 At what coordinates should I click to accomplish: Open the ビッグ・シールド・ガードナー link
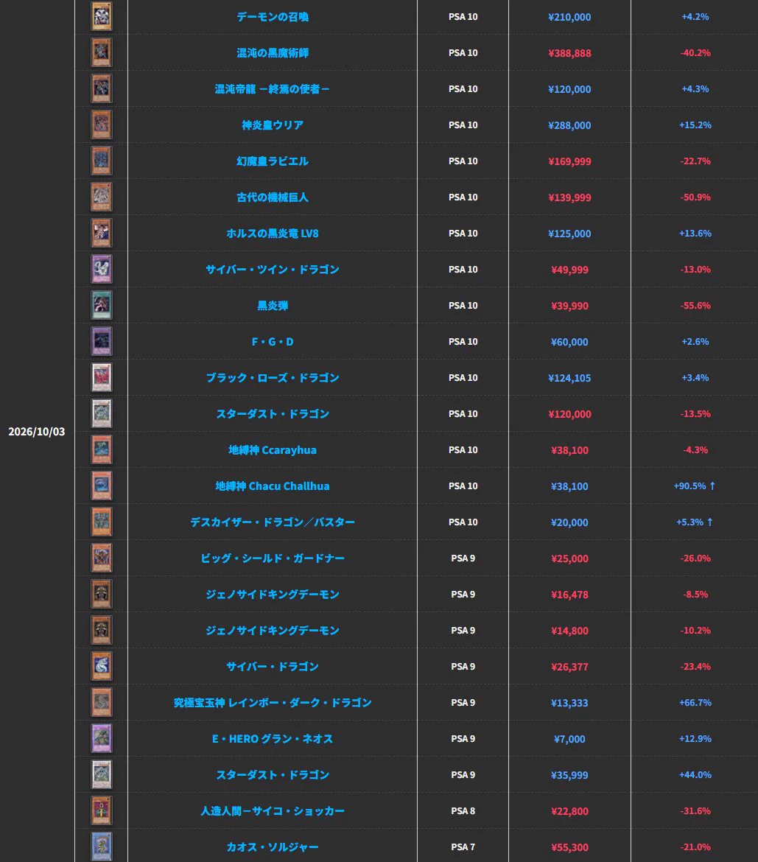click(x=272, y=558)
